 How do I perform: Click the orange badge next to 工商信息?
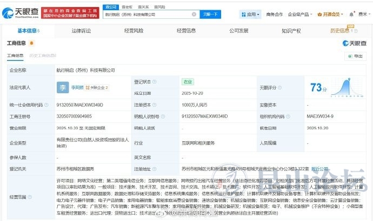point(31,44)
